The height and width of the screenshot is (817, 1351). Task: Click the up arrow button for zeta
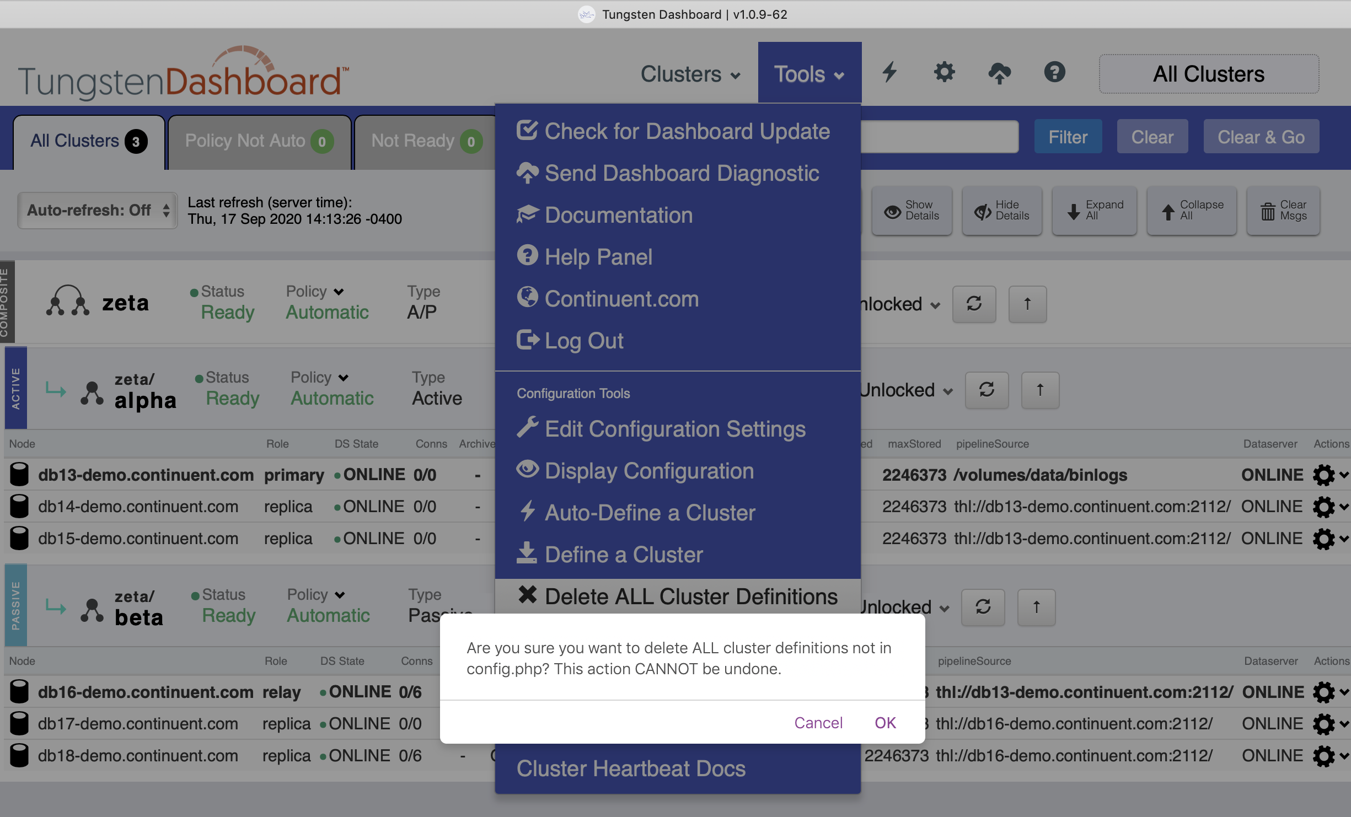point(1027,304)
